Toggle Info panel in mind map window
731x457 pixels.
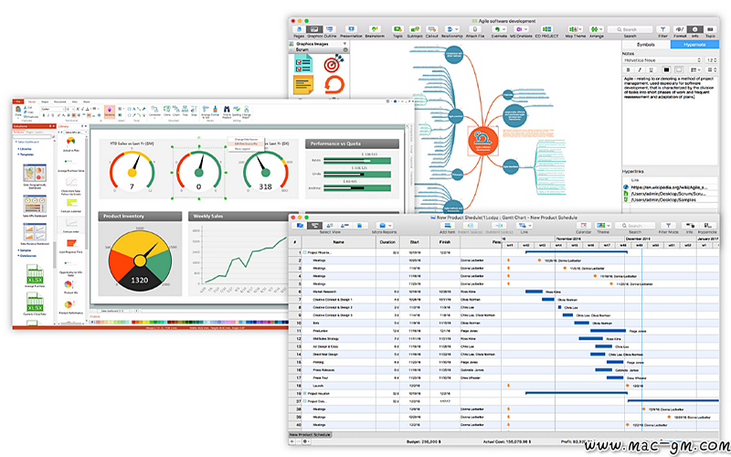(x=694, y=29)
